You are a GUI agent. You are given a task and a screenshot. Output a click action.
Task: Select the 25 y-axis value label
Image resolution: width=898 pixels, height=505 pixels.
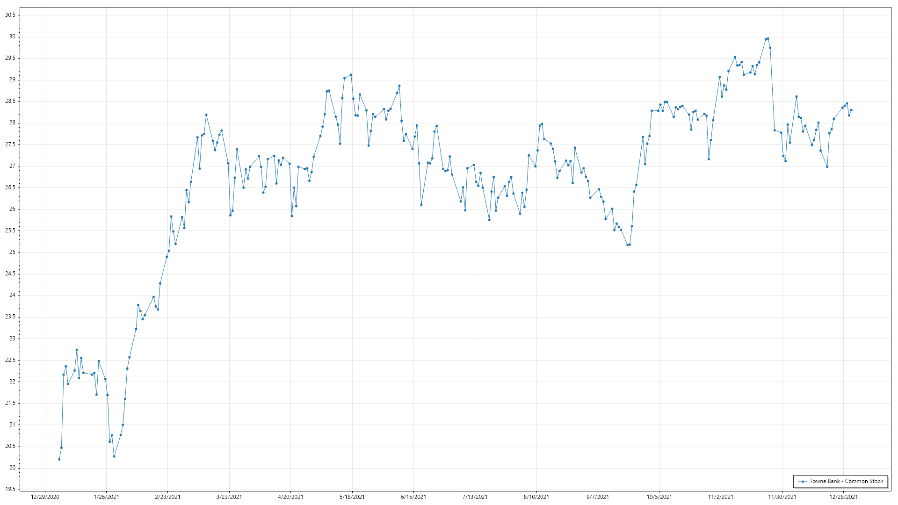point(13,252)
